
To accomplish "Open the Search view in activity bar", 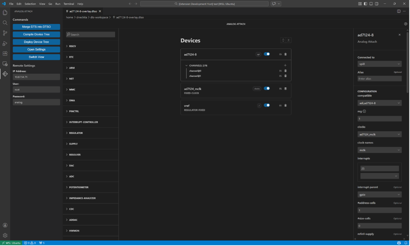I will [5, 23].
